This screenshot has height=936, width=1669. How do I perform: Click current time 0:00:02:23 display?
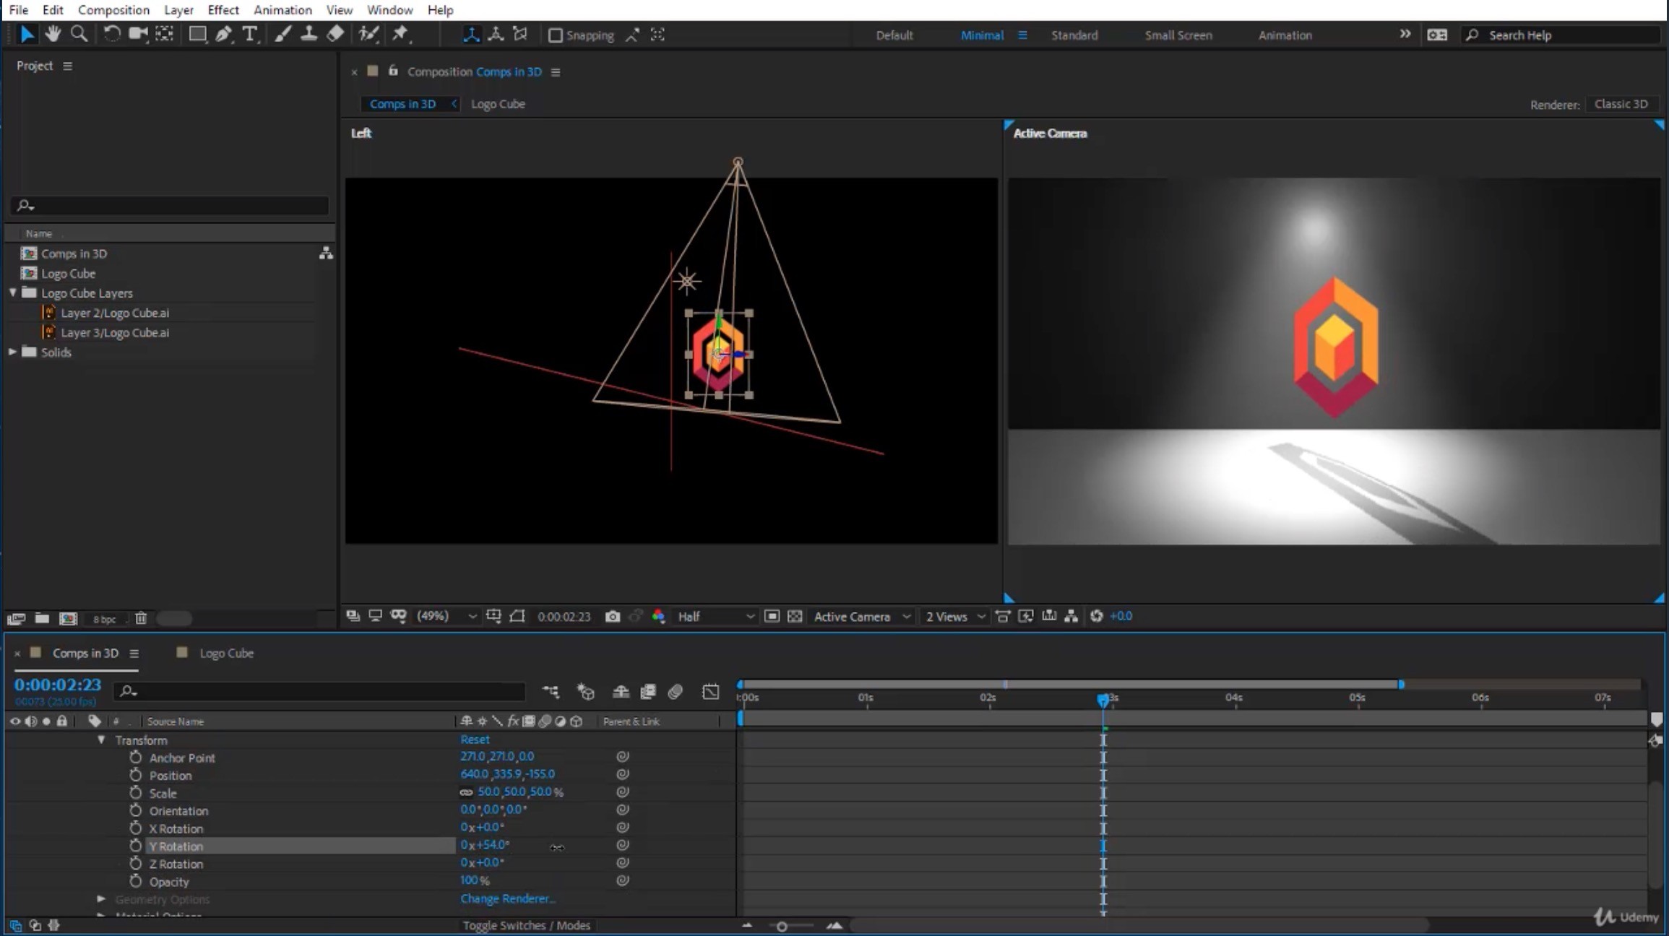point(58,685)
